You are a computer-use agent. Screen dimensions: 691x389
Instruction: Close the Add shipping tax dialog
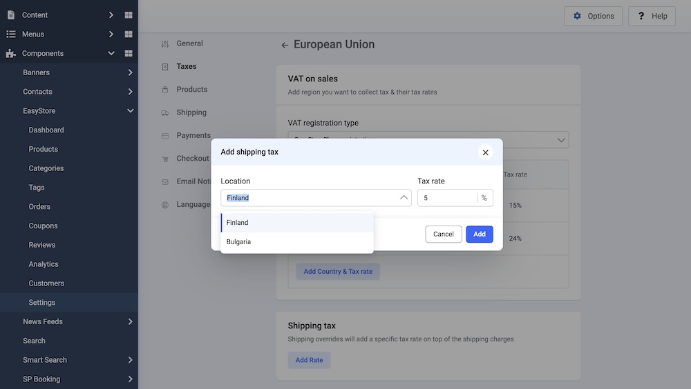[x=485, y=152]
